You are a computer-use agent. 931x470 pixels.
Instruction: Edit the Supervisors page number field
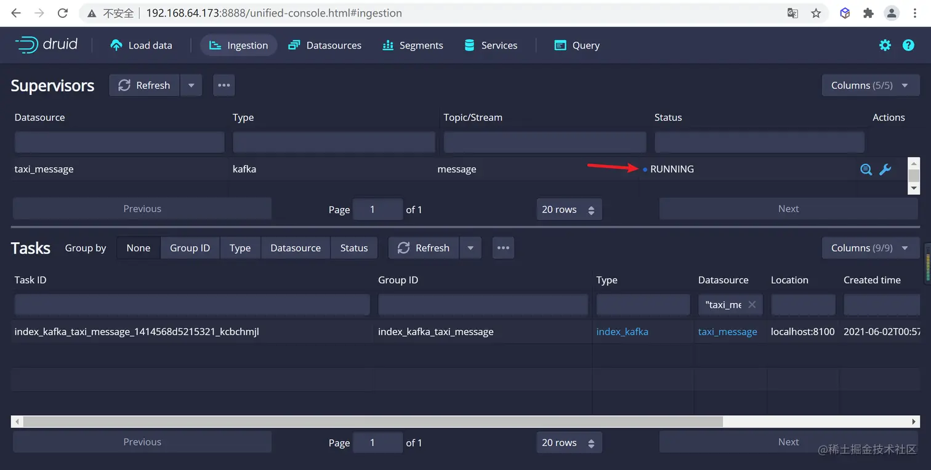click(377, 209)
